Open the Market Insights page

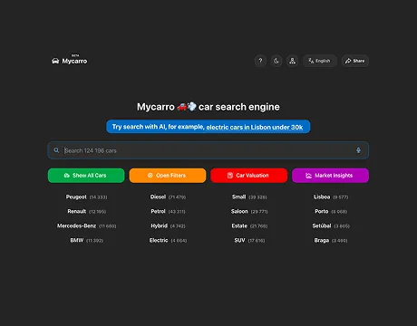pos(330,176)
